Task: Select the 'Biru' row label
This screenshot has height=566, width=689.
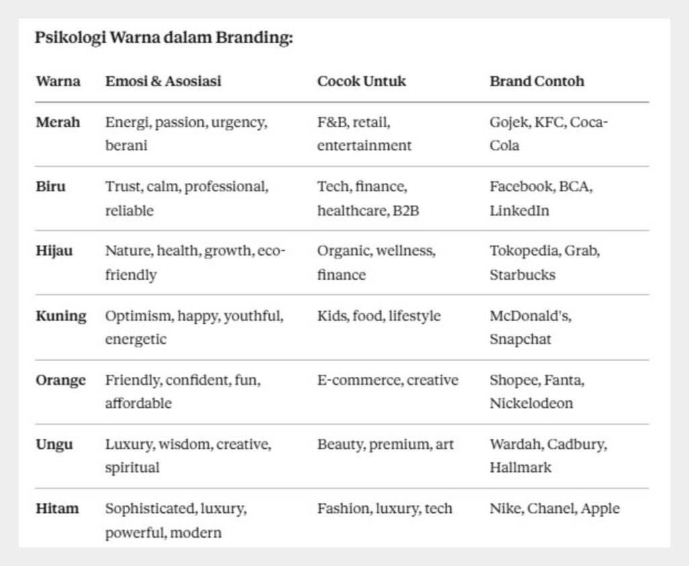Action: click(51, 186)
